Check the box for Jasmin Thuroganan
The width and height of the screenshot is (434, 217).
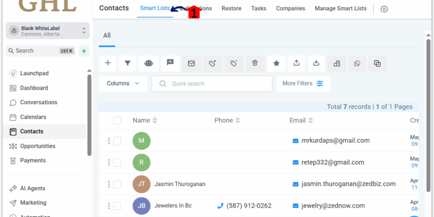click(117, 184)
